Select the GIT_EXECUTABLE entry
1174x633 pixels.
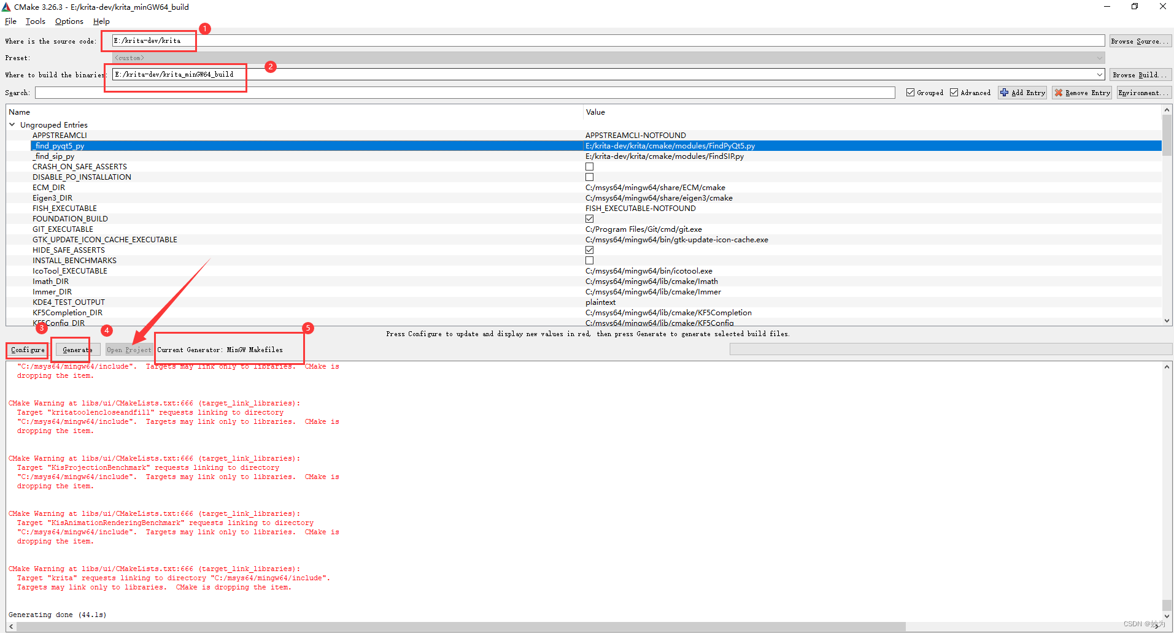click(63, 229)
